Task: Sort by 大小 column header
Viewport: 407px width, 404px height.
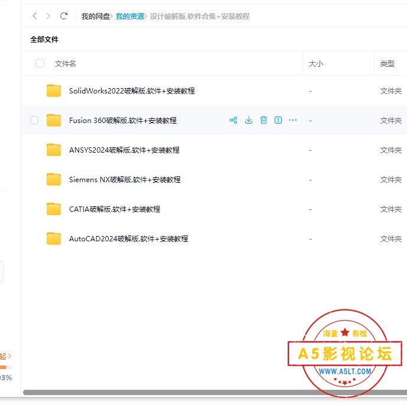Action: pyautogui.click(x=316, y=64)
